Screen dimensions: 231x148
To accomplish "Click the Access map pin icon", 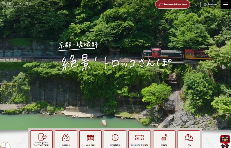I will pyautogui.click(x=66, y=138).
